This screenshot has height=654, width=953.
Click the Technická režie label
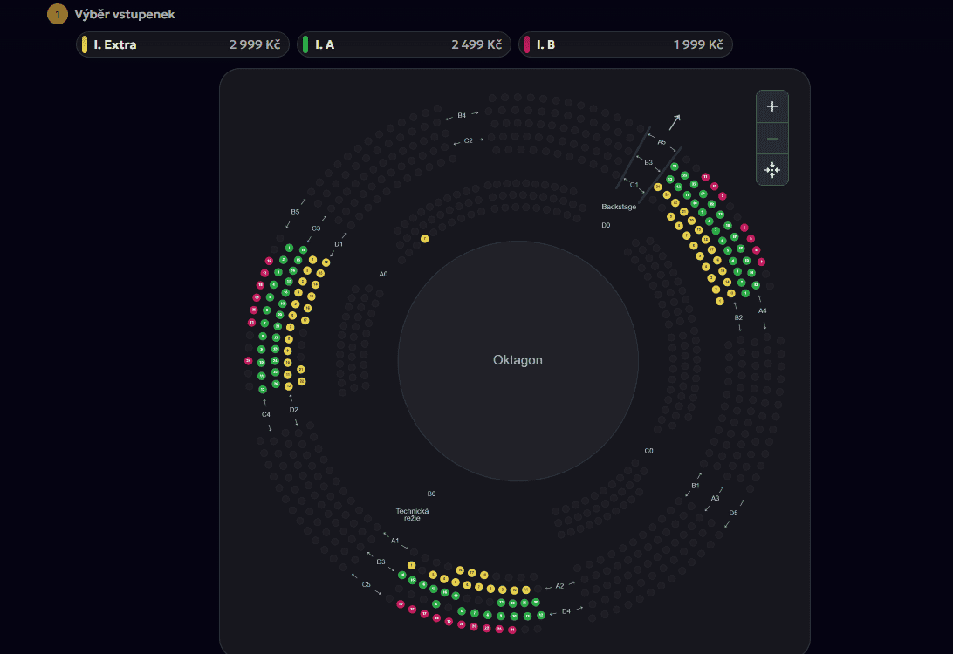(412, 515)
